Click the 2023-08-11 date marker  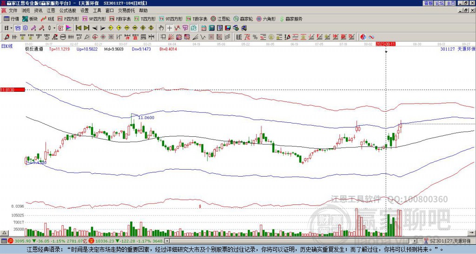385,44
